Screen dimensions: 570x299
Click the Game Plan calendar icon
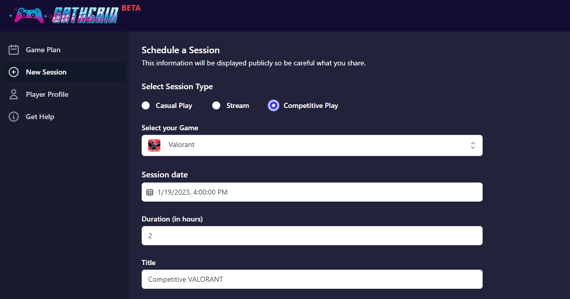[x=14, y=50]
